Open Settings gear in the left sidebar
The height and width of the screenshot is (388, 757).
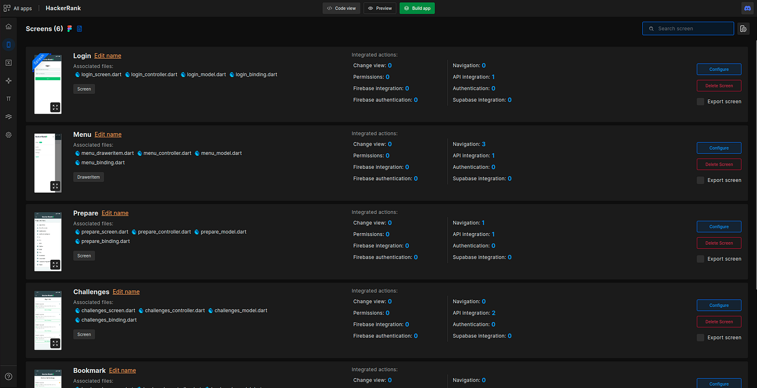(x=8, y=135)
